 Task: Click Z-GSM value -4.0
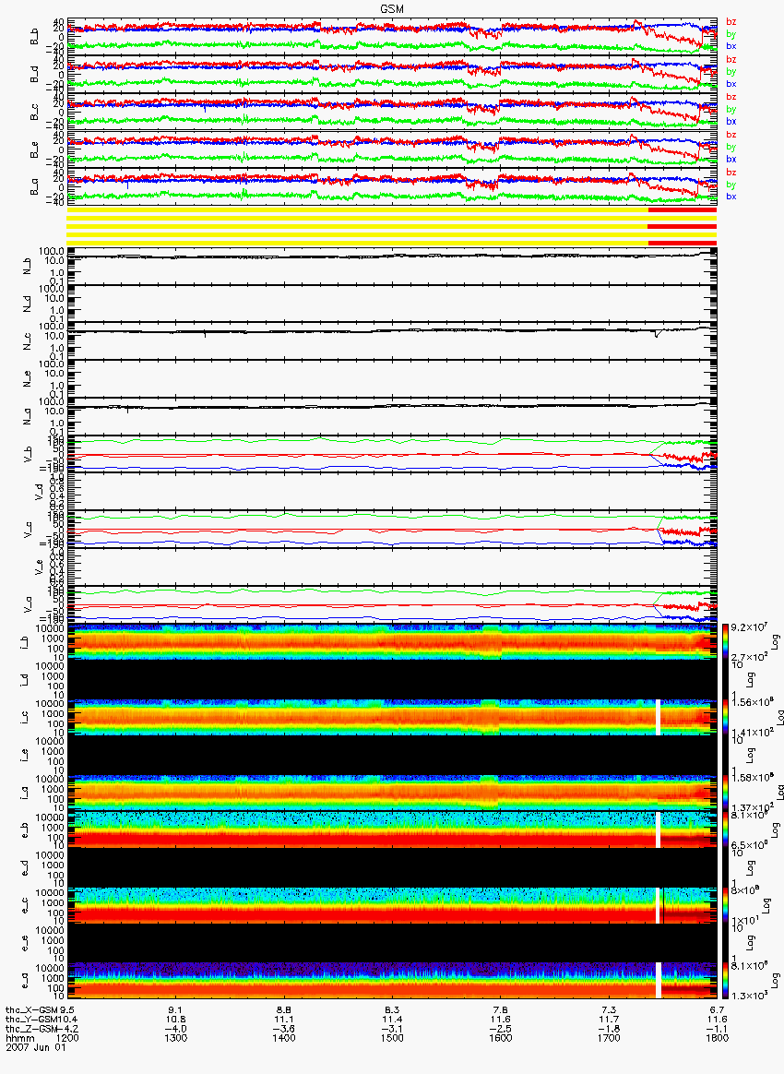[x=177, y=1029]
